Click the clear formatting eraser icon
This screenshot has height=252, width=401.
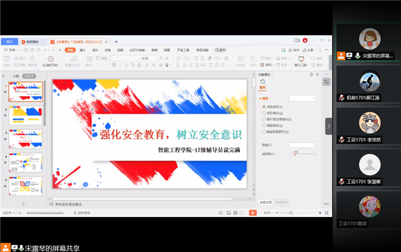[x=160, y=65]
